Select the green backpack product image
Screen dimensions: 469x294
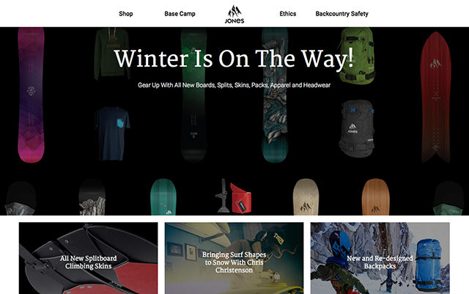(357, 56)
